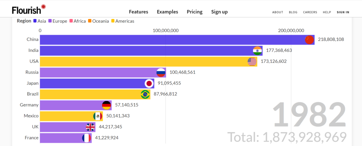Screen dimensions: 362x146
Task: Click Japan's flag icon on the bar
Action: [x=149, y=83]
